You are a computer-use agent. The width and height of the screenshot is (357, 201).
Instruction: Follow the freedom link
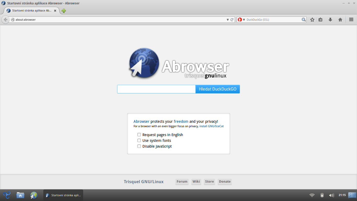pos(181,121)
